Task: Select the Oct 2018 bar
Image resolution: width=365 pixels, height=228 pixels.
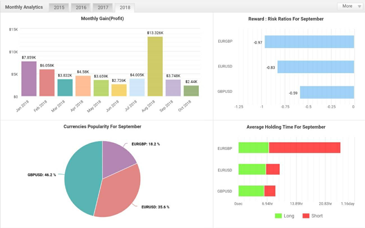Action: (191, 91)
